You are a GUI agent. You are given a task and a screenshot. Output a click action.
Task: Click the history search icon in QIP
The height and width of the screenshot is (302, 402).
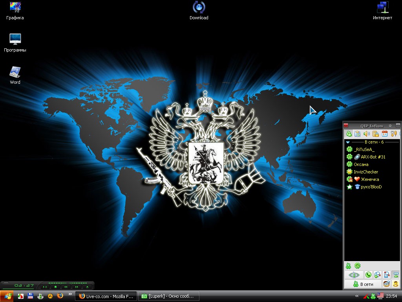(x=387, y=275)
